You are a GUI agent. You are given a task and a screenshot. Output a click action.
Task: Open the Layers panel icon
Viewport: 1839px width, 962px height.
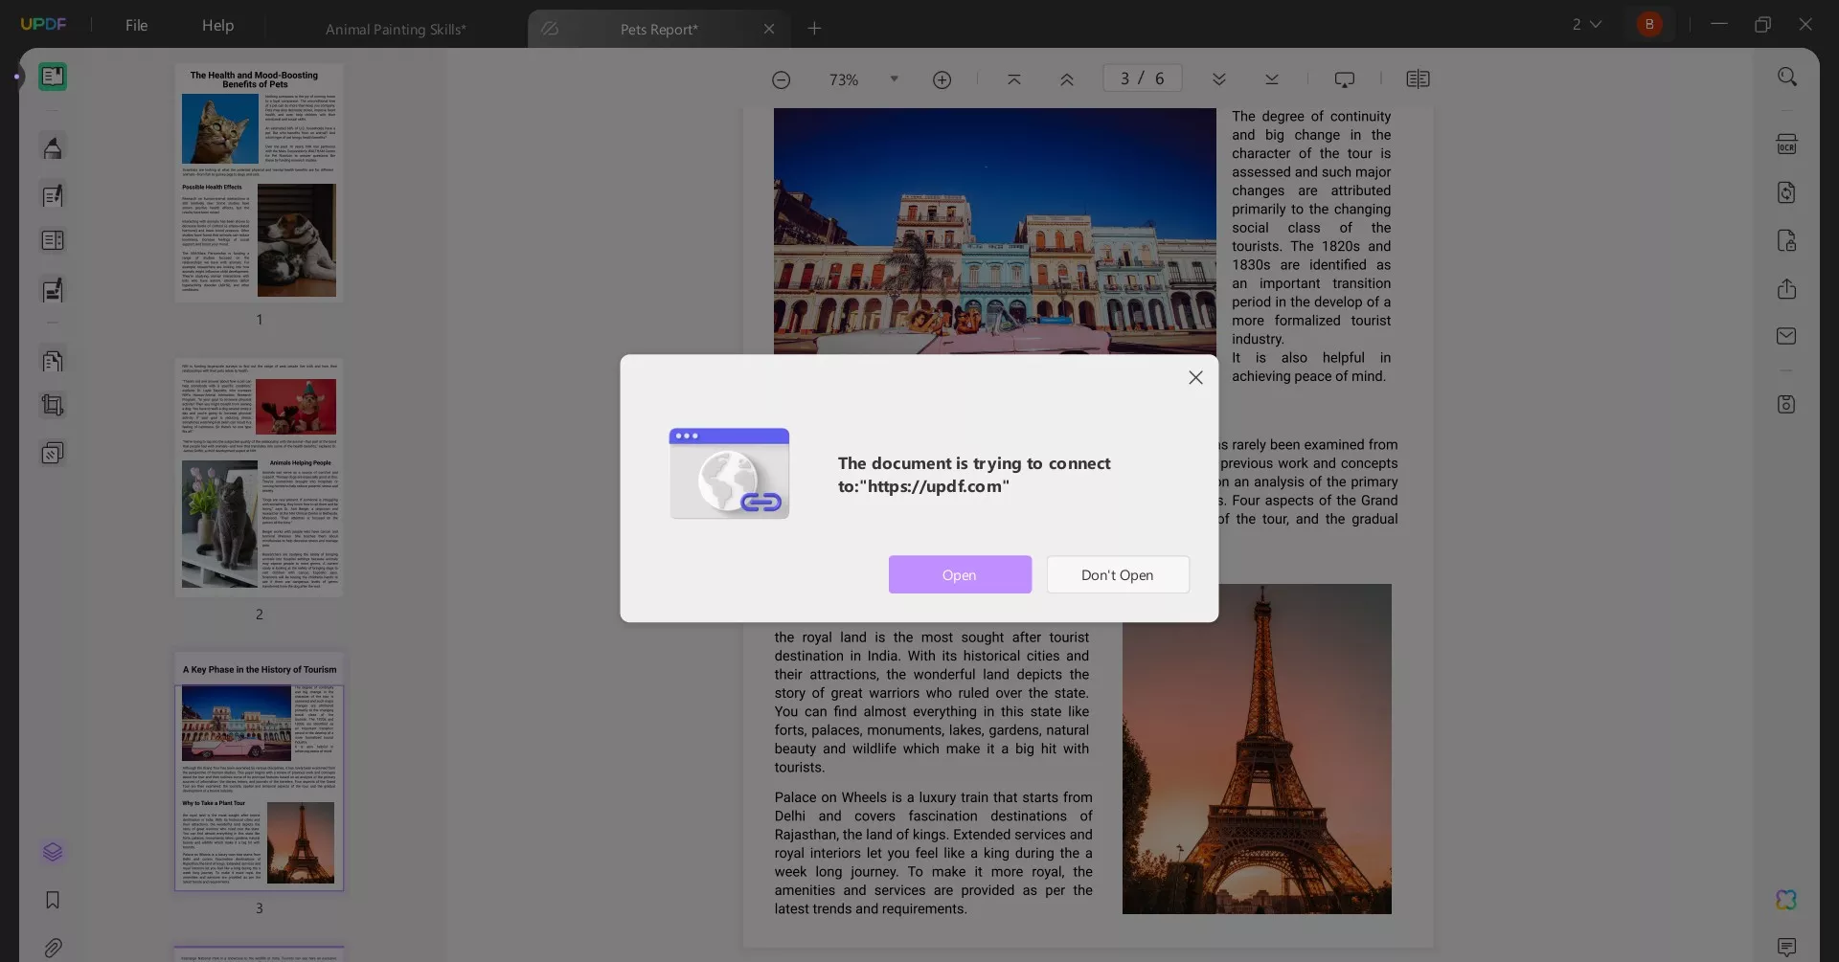point(53,852)
